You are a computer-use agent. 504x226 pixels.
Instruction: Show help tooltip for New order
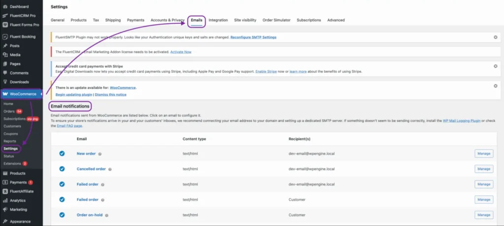click(x=99, y=154)
